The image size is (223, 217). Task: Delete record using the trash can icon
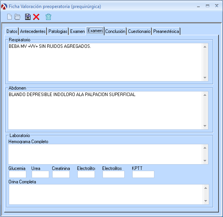[x=48, y=17]
